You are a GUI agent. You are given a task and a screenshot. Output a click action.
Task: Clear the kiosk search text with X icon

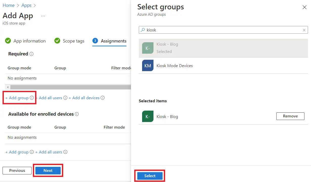click(304, 30)
